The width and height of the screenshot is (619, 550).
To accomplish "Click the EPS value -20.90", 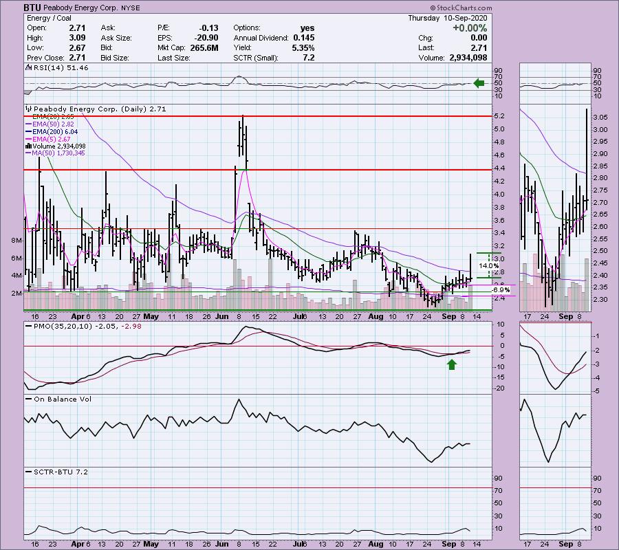I will click(205, 38).
